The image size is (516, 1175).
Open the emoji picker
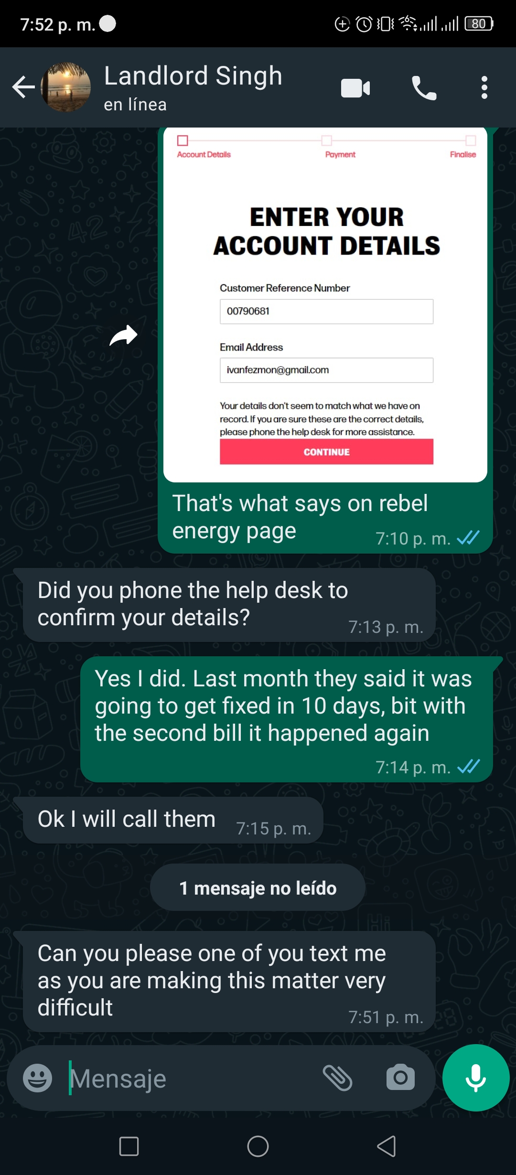pyautogui.click(x=38, y=1078)
